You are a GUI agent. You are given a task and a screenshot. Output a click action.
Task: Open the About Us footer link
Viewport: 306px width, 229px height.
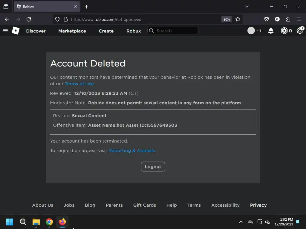[43, 205]
